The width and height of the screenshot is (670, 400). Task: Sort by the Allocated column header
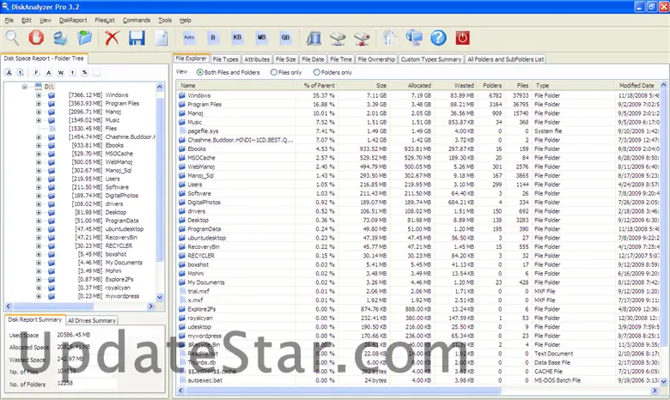[x=411, y=85]
